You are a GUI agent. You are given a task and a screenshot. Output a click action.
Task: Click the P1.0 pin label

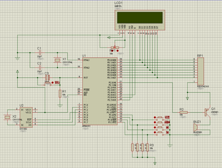pos(86,105)
